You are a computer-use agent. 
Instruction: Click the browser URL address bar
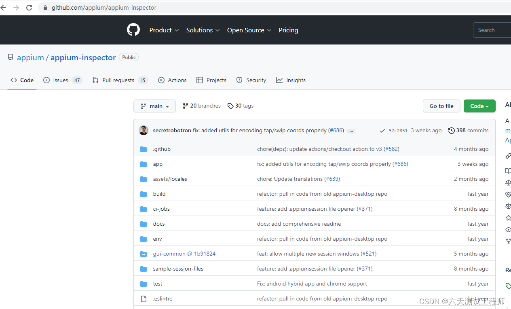point(275,8)
